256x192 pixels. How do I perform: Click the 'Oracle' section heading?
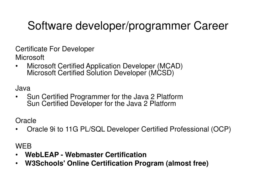(26, 120)
